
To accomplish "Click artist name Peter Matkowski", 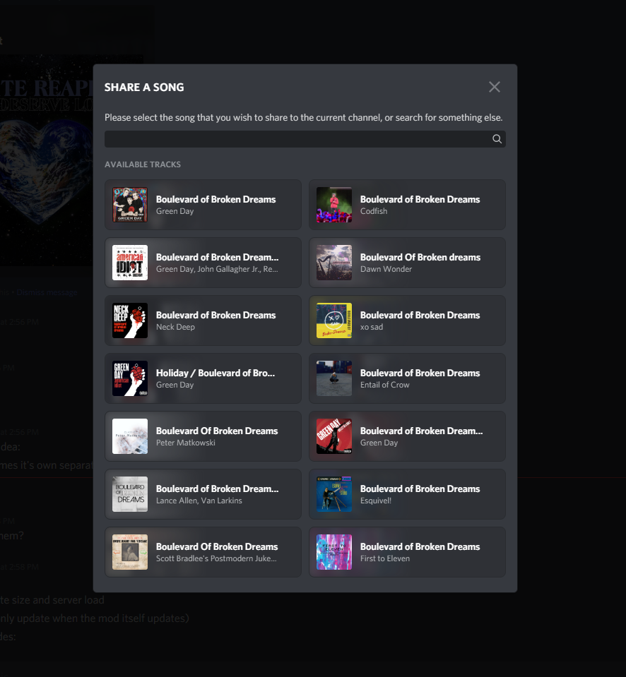I will click(185, 443).
